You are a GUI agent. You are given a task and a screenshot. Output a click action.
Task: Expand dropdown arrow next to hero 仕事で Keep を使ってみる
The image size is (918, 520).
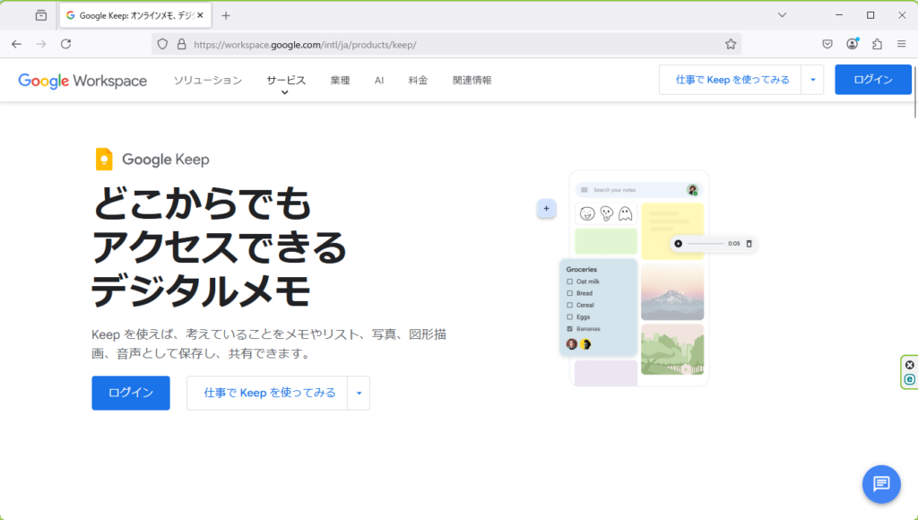tap(359, 393)
